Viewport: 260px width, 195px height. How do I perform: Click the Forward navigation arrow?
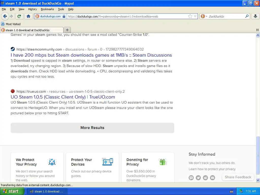click(x=11, y=16)
